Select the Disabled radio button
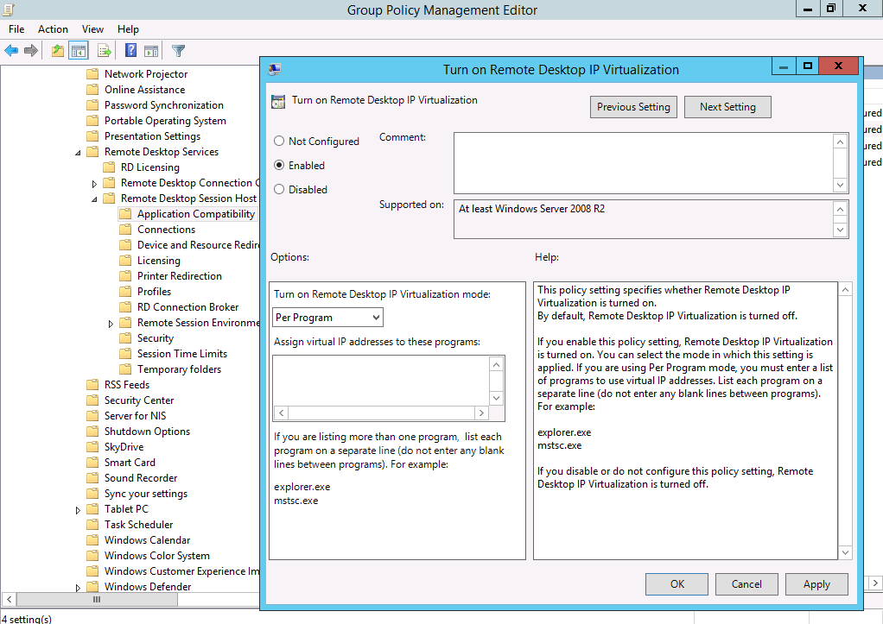 279,190
